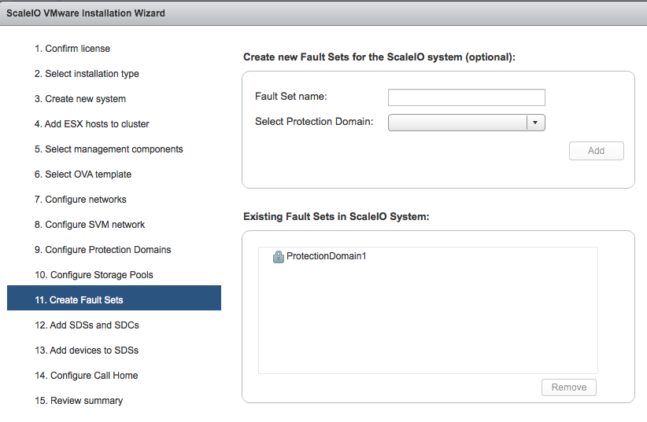Select ProtectionDomain1 in existing fault sets
Image resolution: width=647 pixels, height=422 pixels.
point(326,256)
